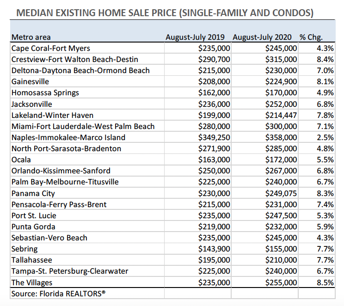
Task: Select The Villages 8.5% change cell
Action: 326,282
